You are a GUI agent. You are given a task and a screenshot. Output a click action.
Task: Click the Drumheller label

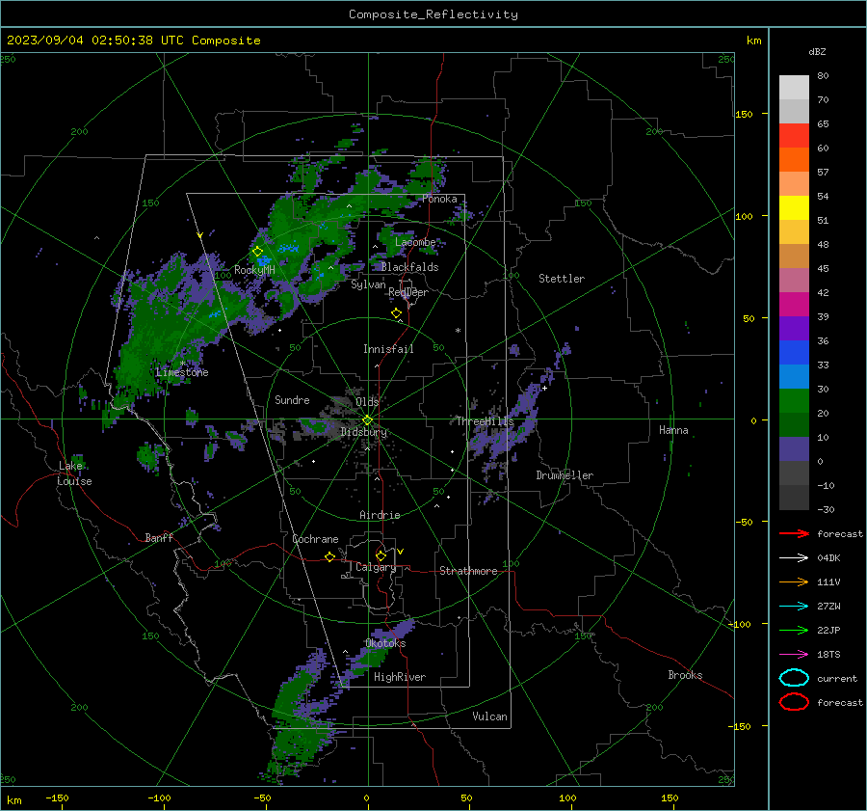click(x=565, y=475)
